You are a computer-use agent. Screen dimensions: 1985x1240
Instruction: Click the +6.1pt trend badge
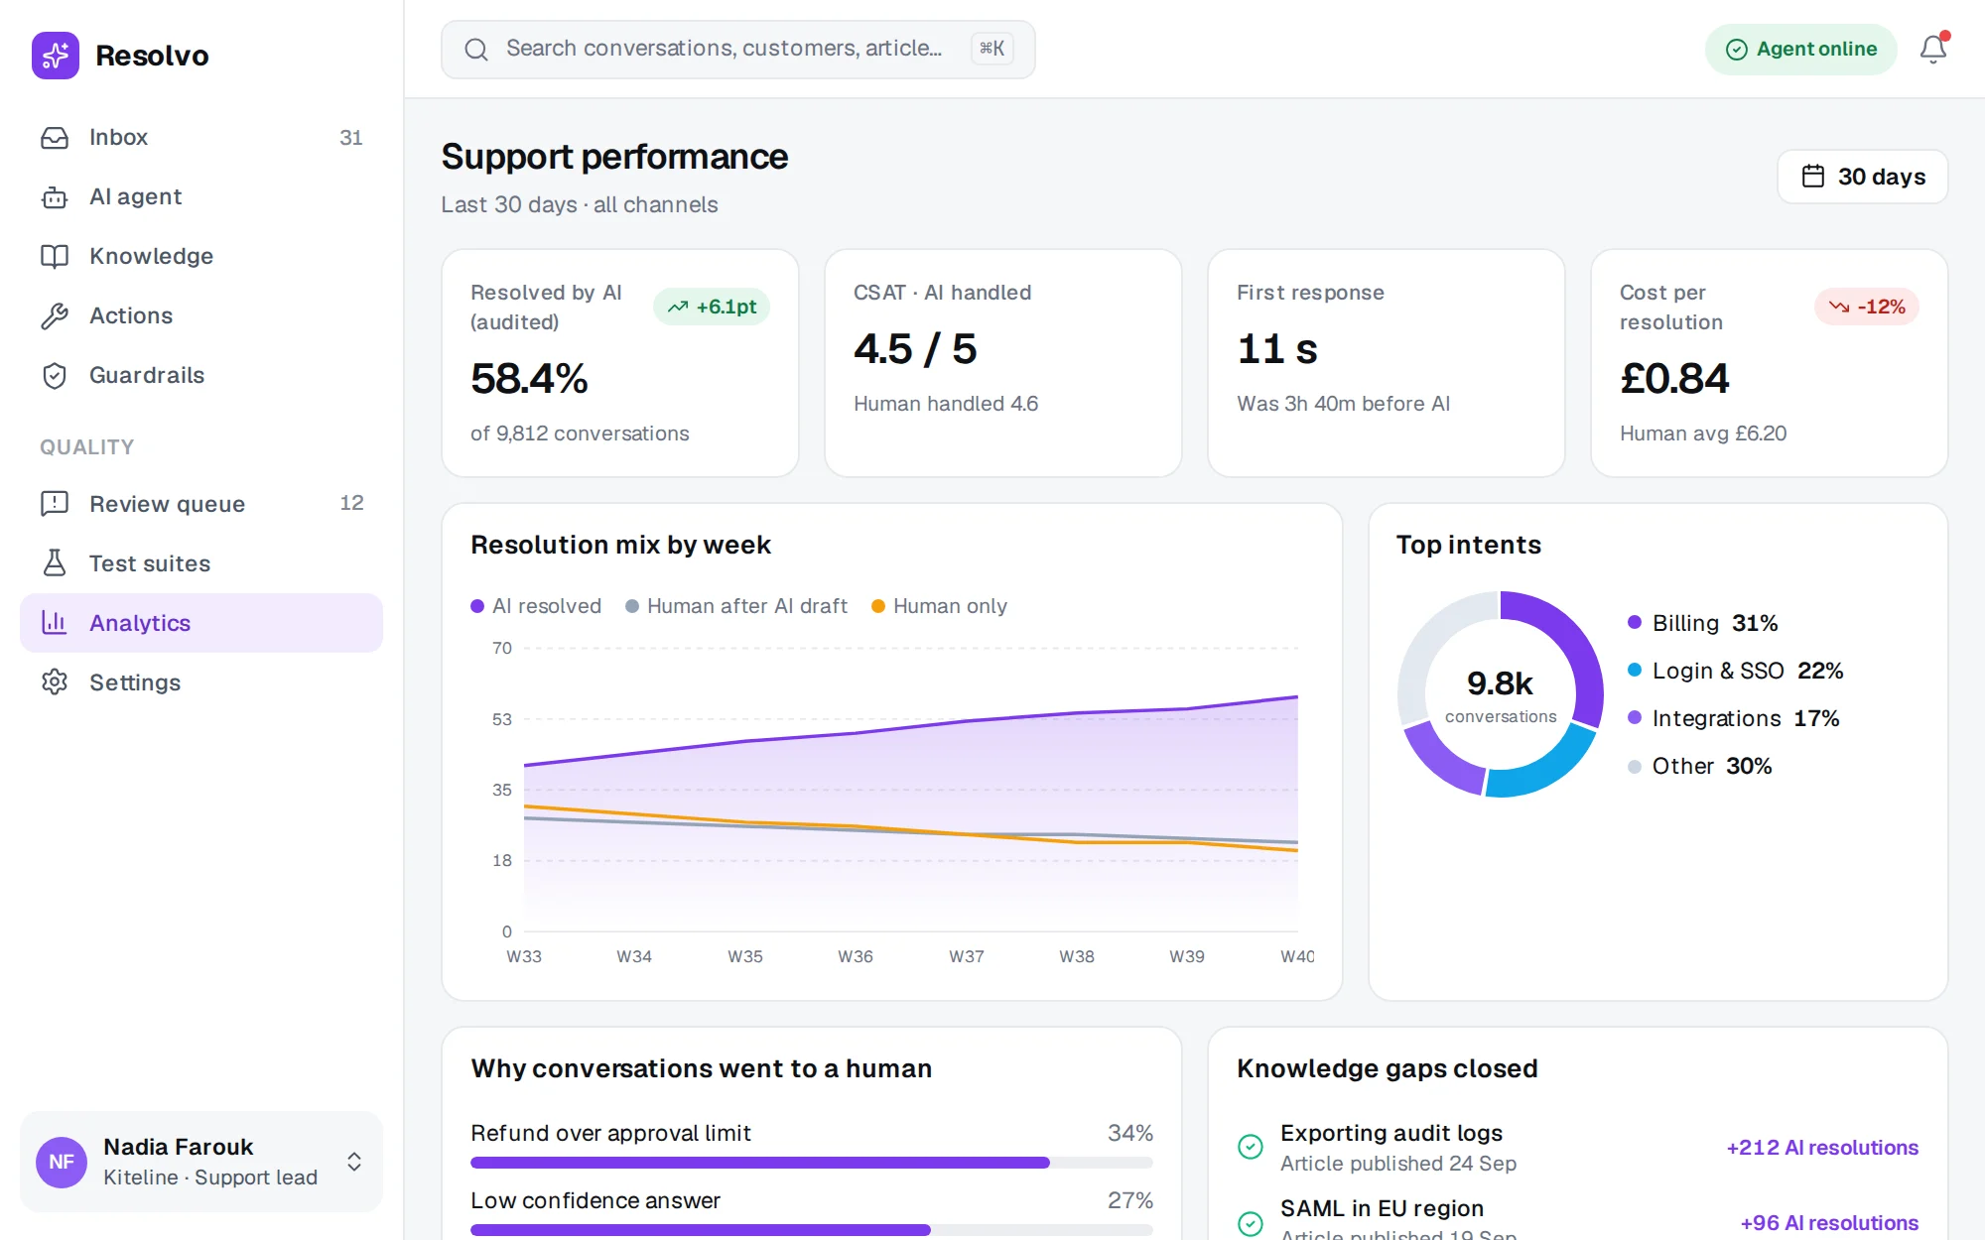712,307
